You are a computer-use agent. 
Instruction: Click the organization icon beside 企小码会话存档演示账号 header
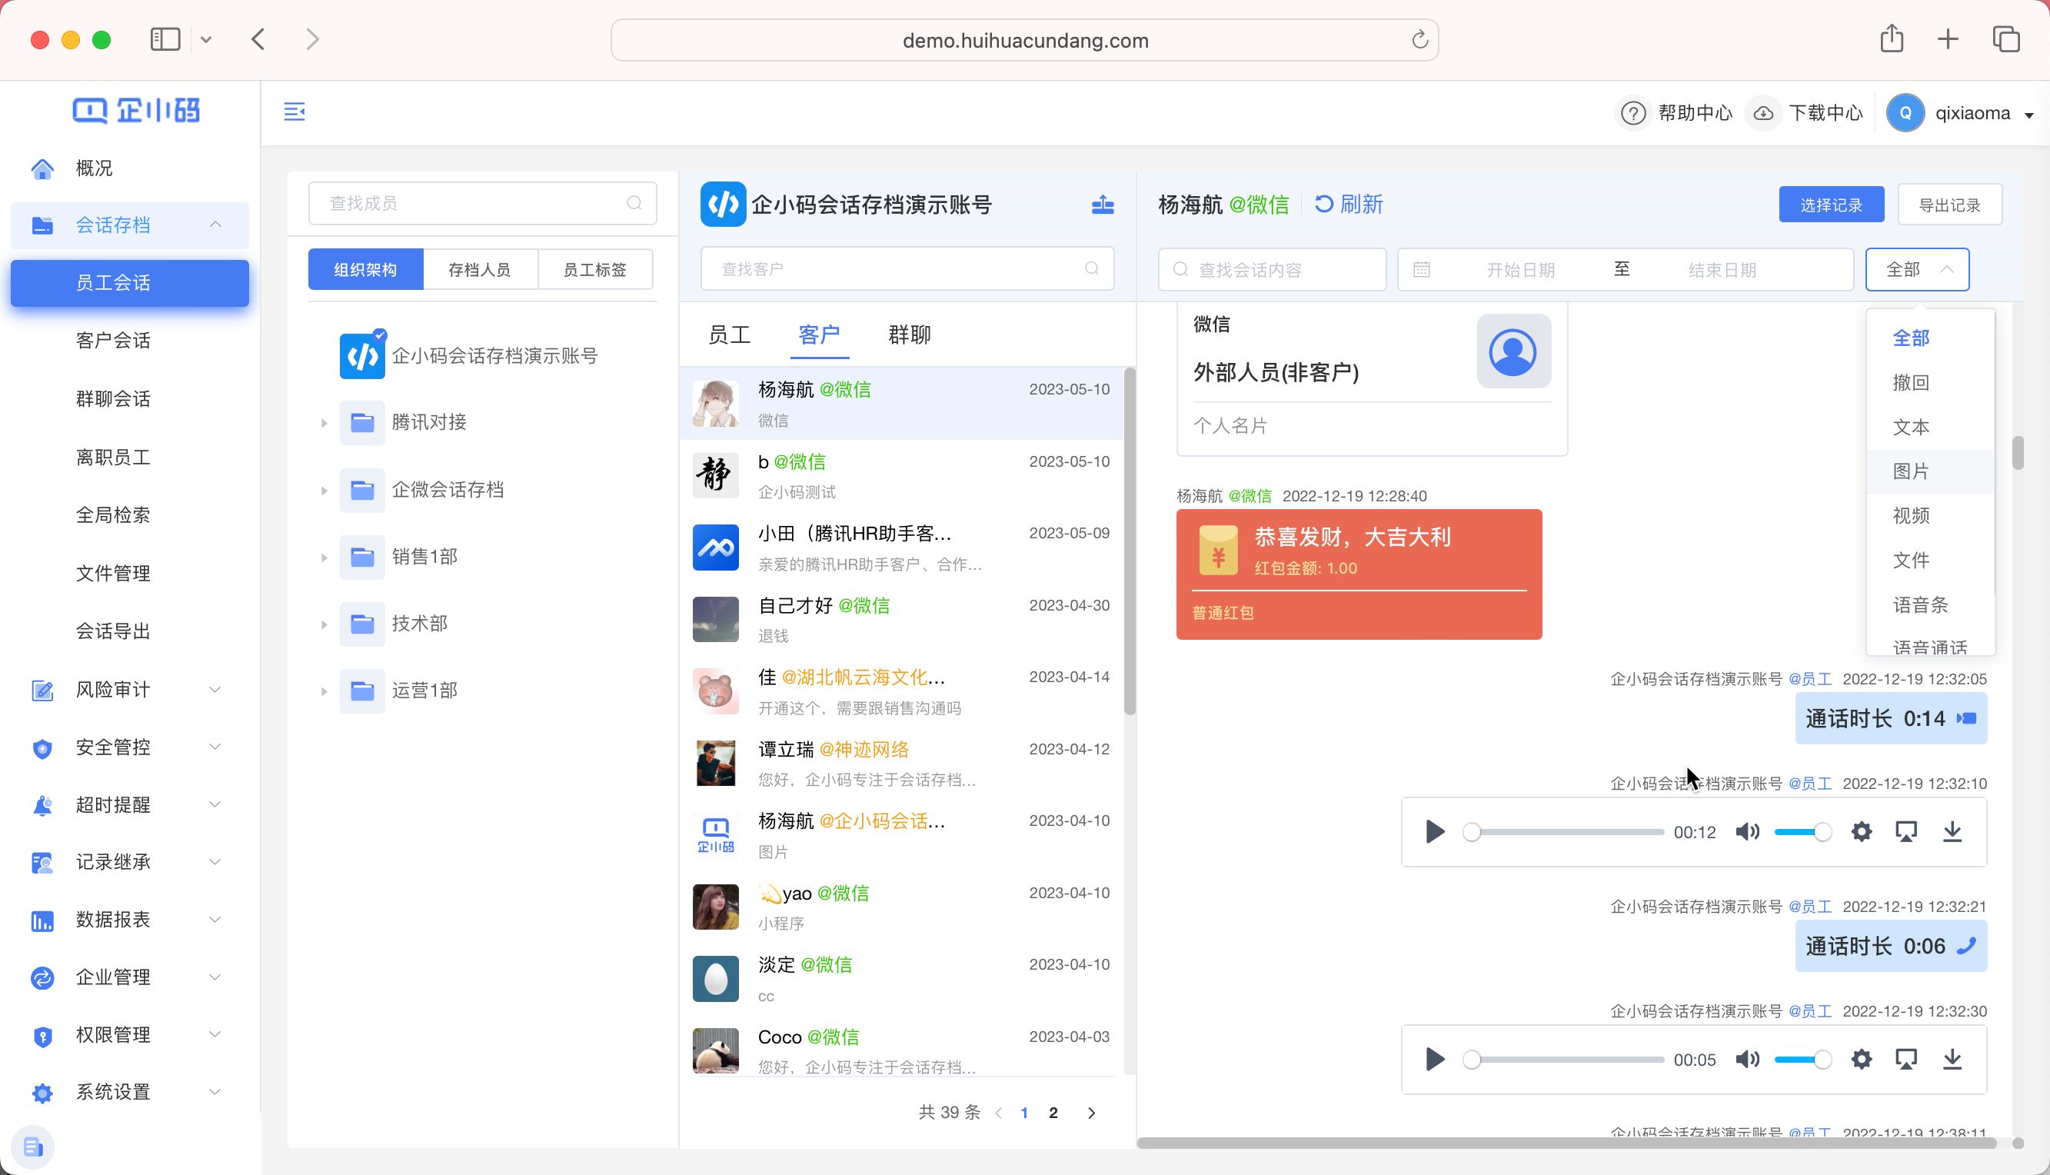click(1102, 205)
